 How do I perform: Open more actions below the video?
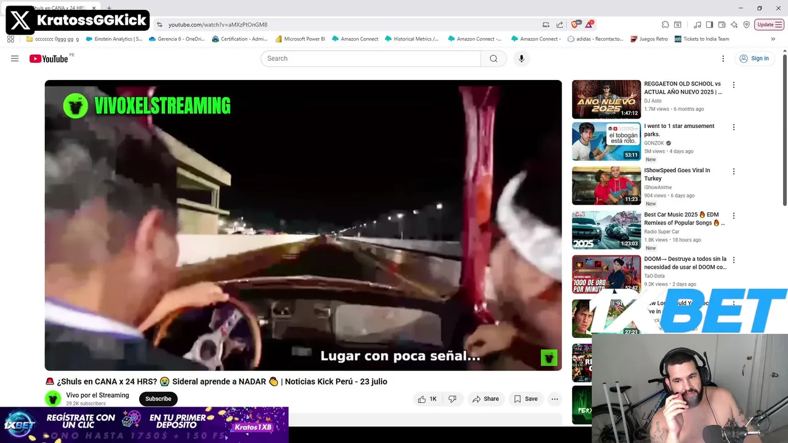[x=555, y=399]
